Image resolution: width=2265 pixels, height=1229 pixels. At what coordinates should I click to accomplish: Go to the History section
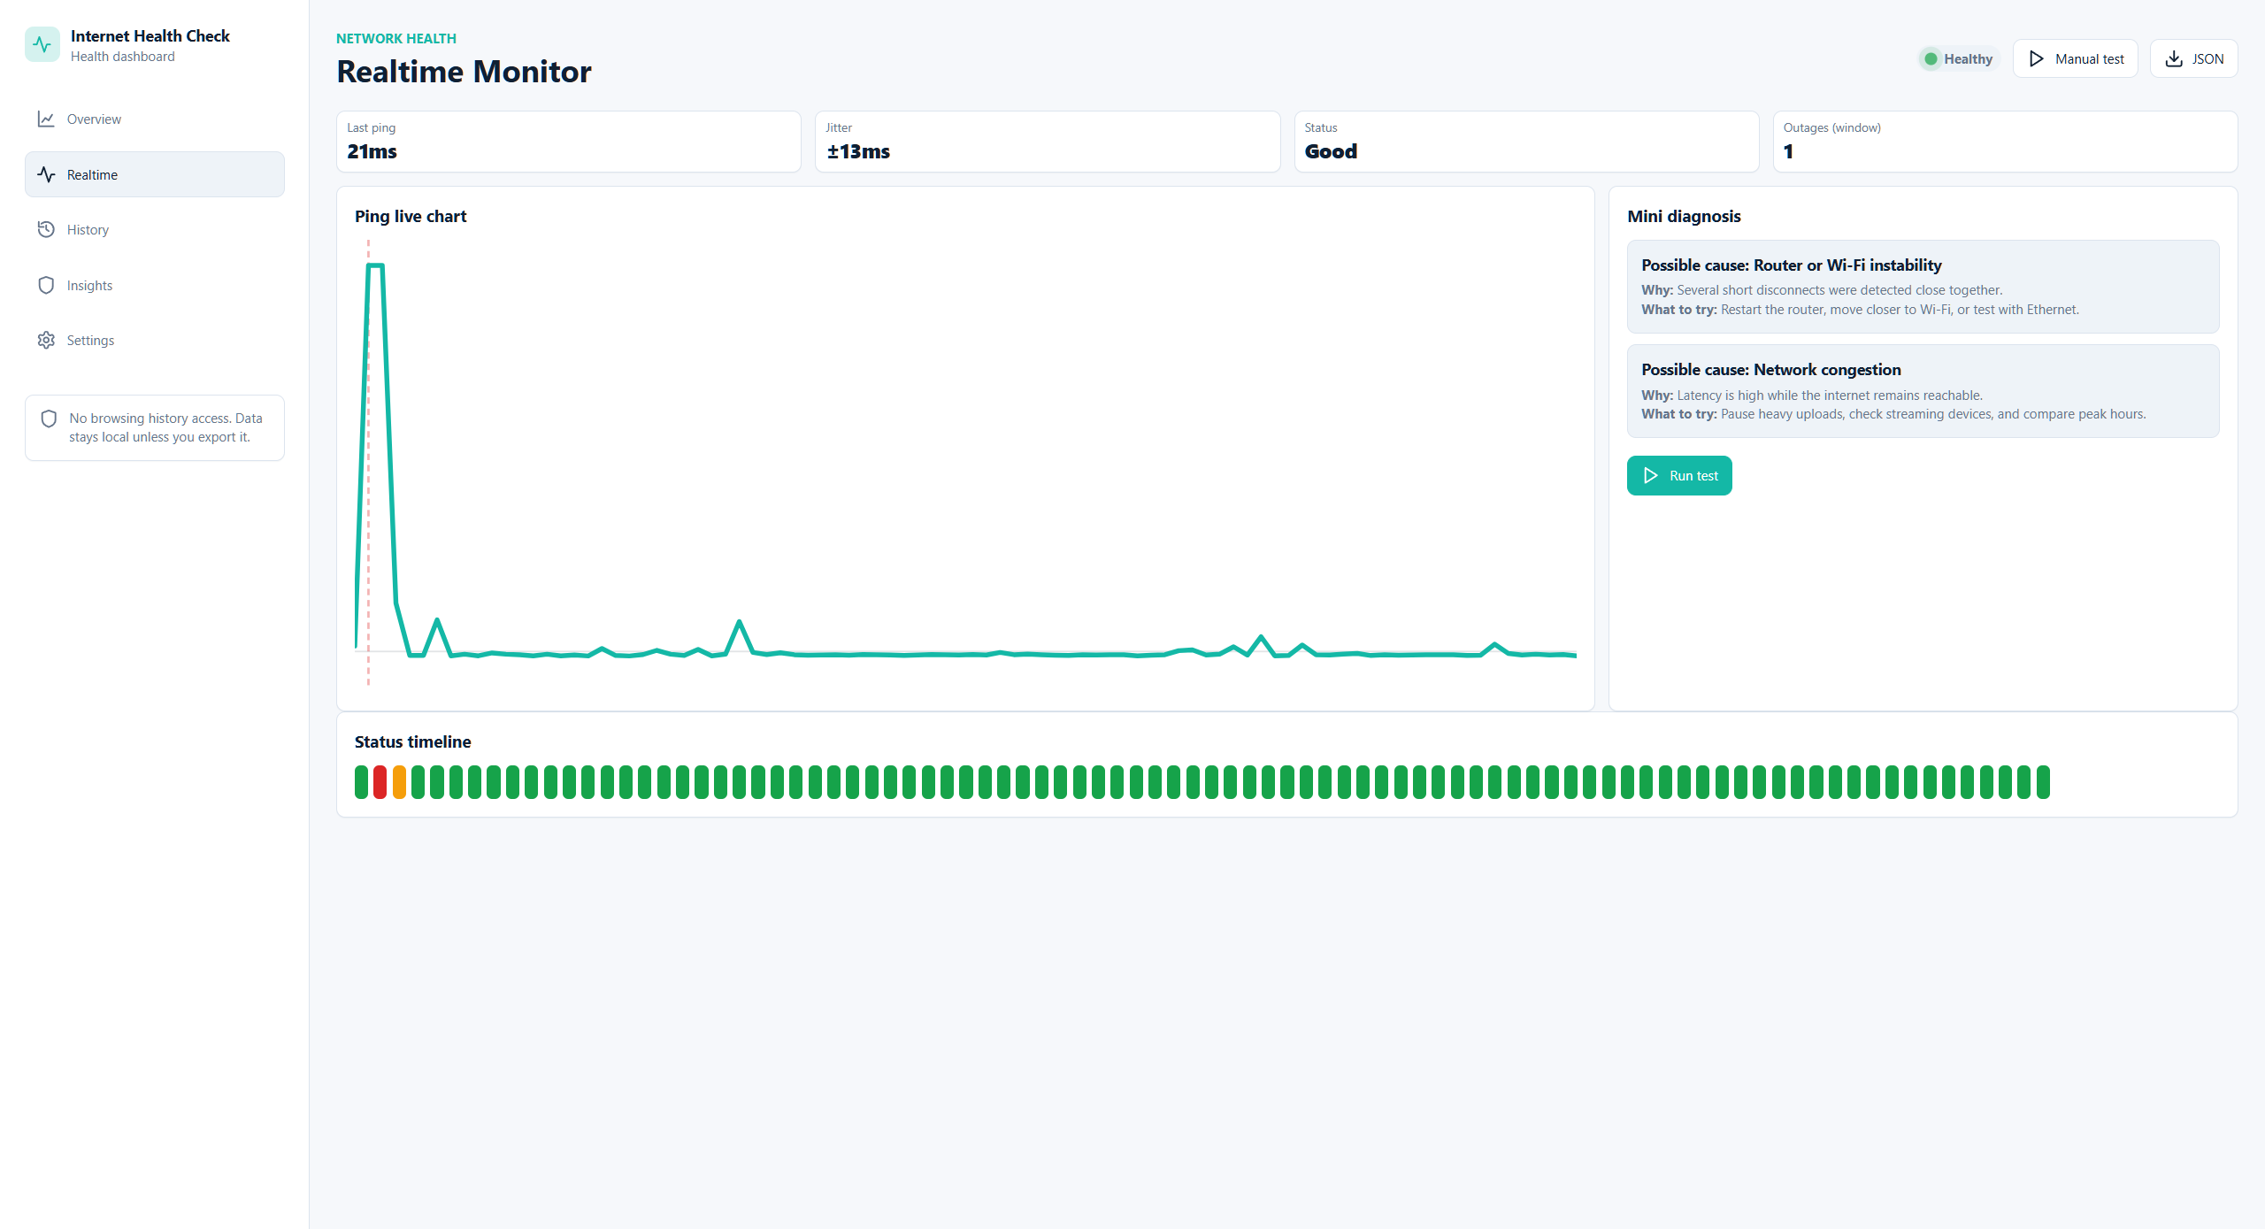tap(155, 229)
